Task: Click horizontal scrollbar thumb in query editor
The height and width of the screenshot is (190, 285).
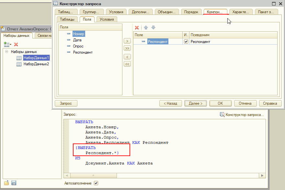Action: [x=94, y=175]
